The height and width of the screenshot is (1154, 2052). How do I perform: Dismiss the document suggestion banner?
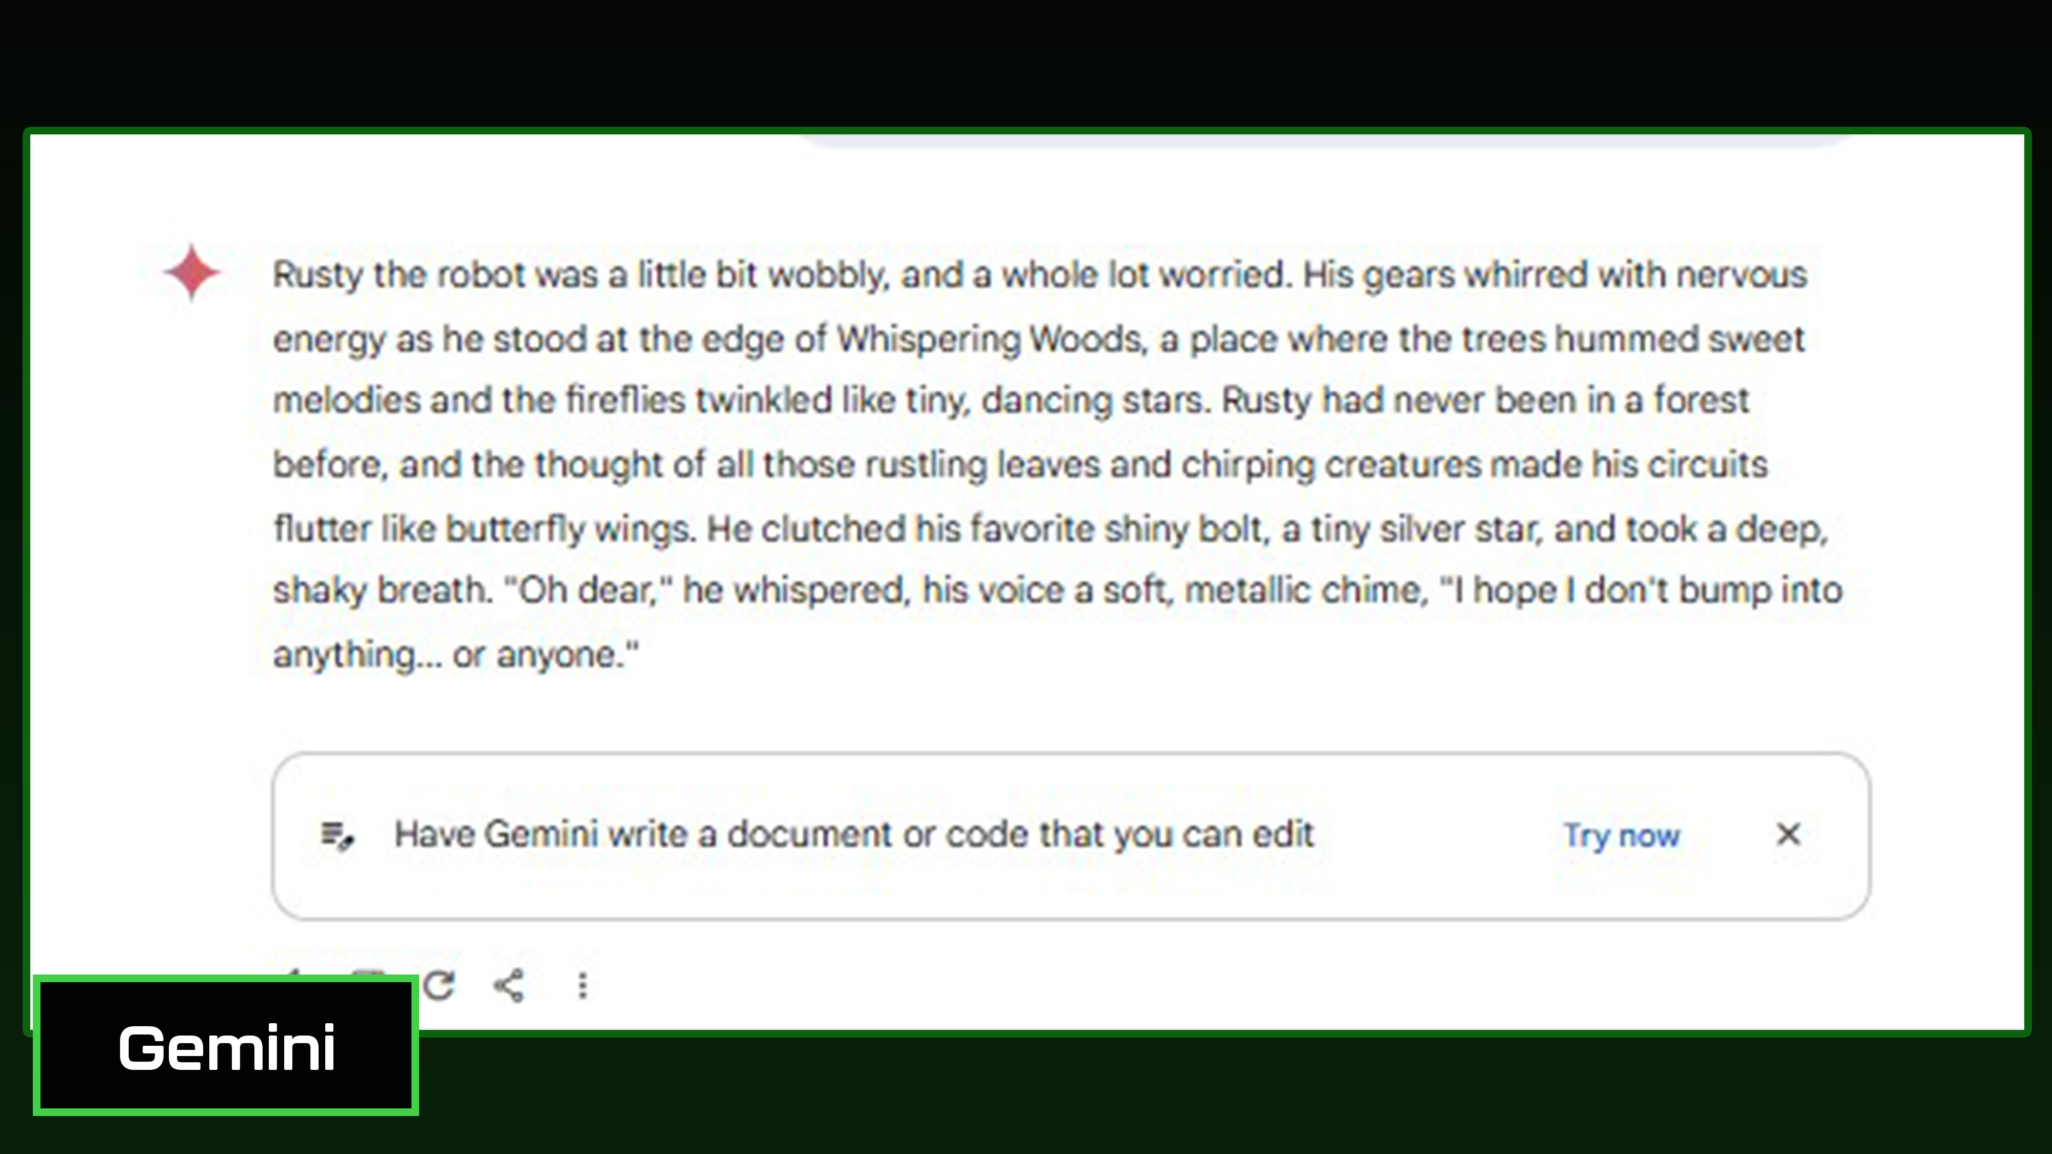coord(1788,834)
